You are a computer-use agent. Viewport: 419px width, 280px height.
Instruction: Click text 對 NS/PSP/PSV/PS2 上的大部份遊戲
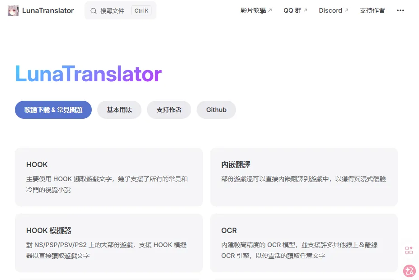80,245
